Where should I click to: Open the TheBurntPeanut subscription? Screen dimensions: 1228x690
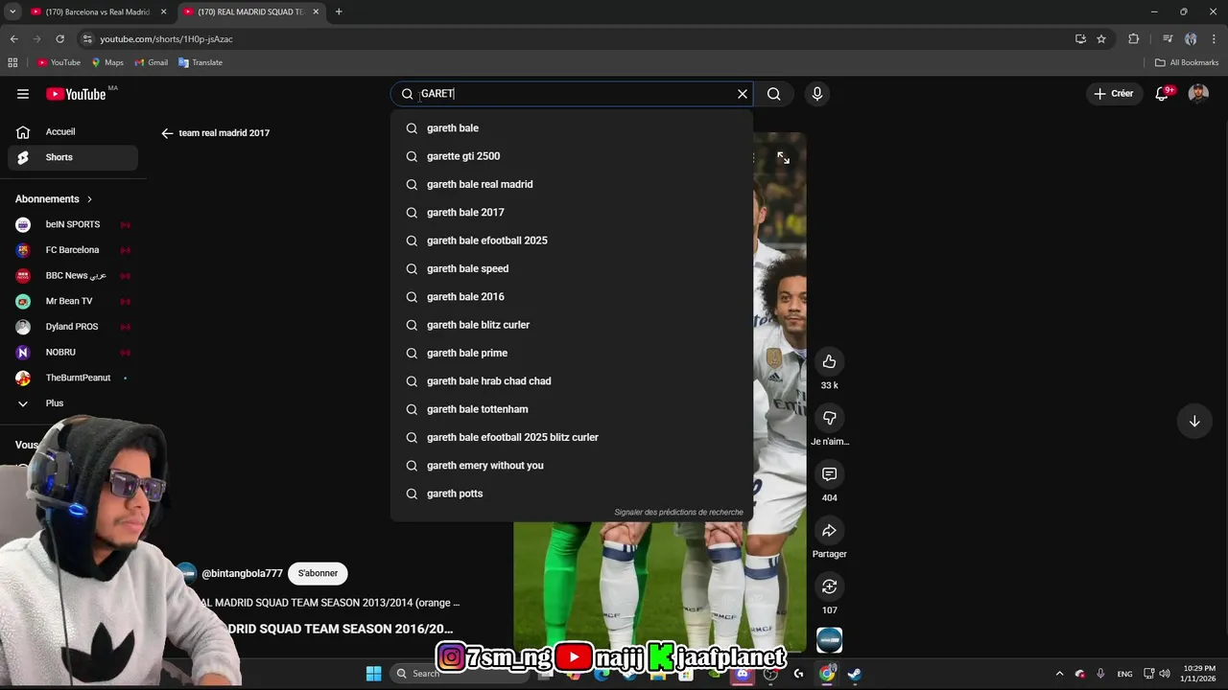pos(73,378)
